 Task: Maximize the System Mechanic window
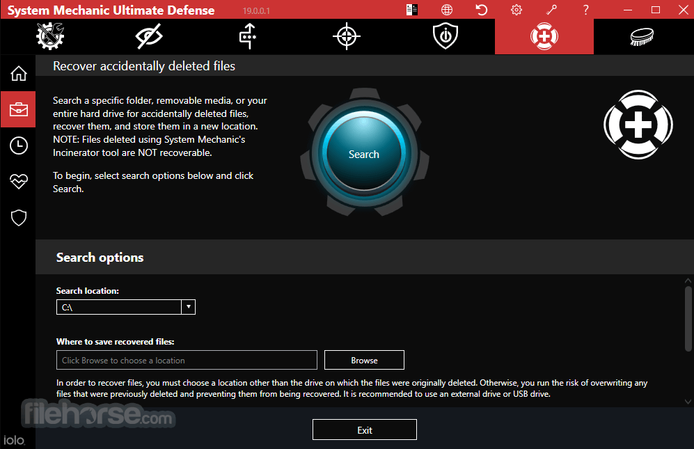[656, 10]
